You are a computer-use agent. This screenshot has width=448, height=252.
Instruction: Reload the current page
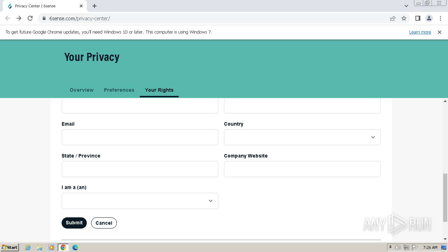point(30,18)
